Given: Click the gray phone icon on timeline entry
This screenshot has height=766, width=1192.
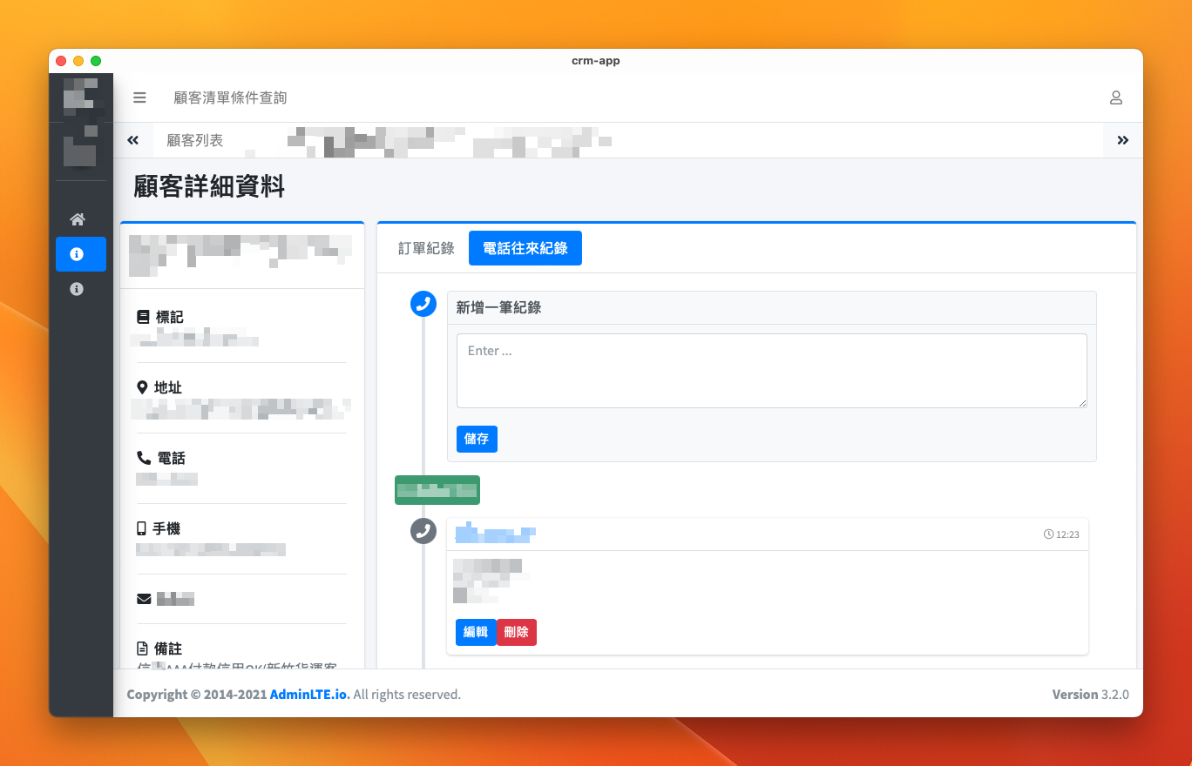Looking at the screenshot, I should [x=423, y=530].
